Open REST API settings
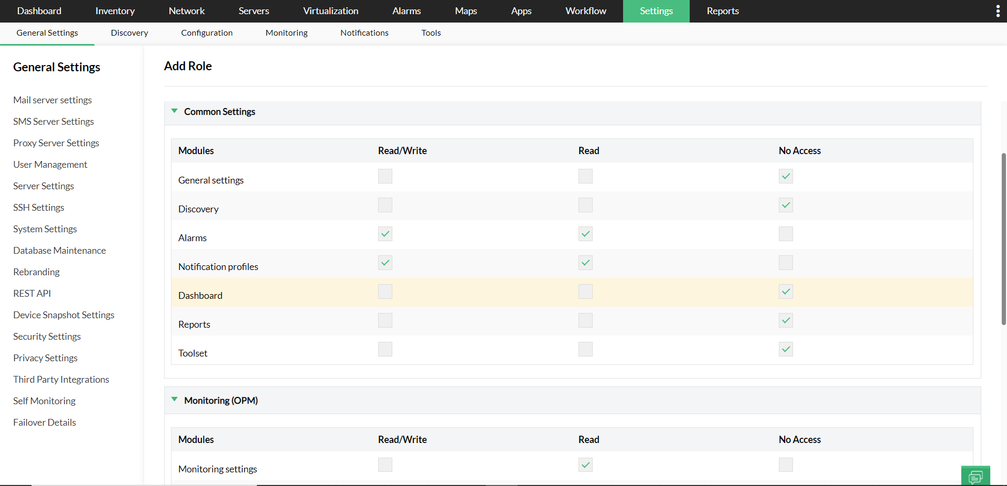Image resolution: width=1007 pixels, height=486 pixels. 31,293
